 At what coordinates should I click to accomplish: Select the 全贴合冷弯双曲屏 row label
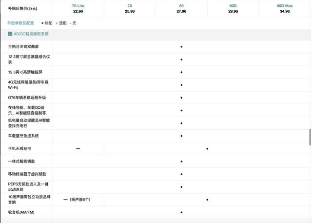click(23, 46)
